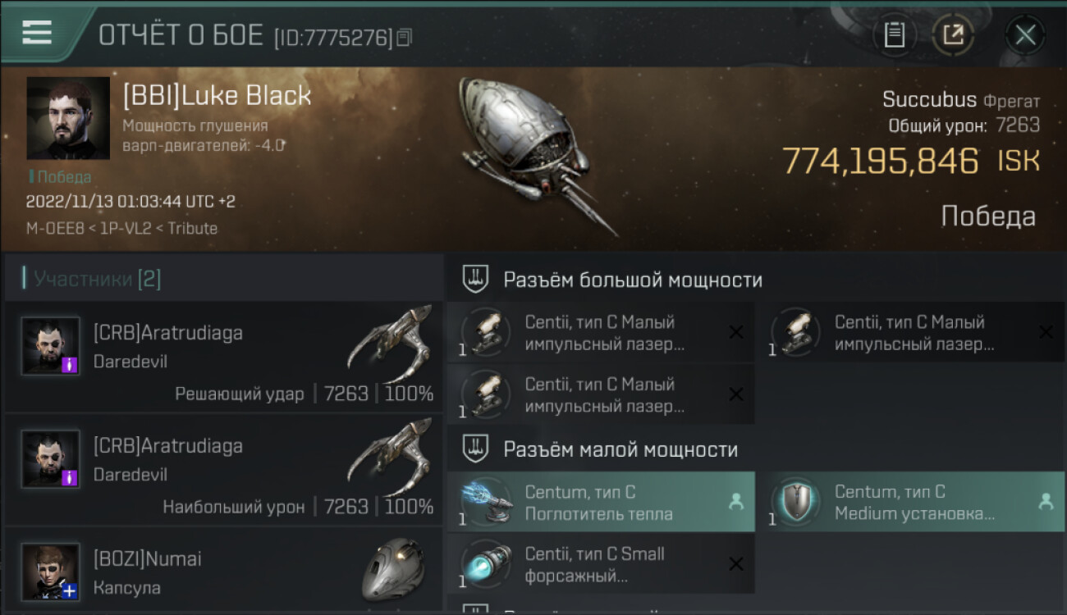Image resolution: width=1067 pixels, height=615 pixels.
Task: Click the Centii Small afterburner module
Action: pos(601,564)
